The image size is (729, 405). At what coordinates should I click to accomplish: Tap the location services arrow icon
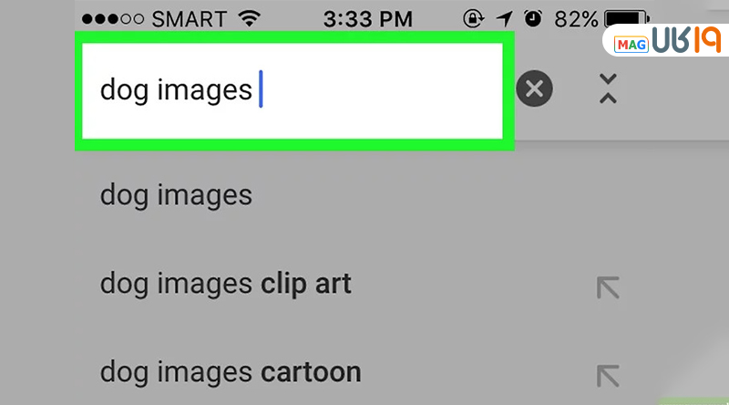[503, 19]
